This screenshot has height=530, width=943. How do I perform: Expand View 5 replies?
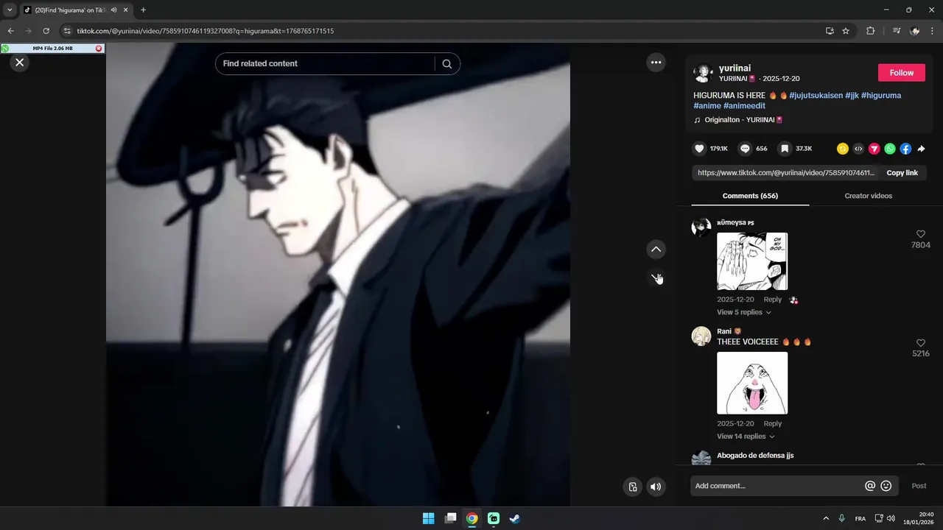[744, 312]
